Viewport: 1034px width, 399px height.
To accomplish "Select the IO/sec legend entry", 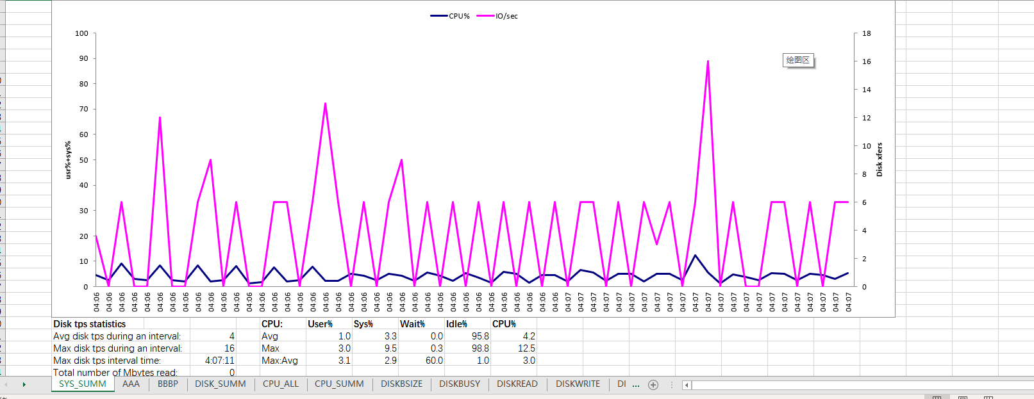I will coord(497,16).
